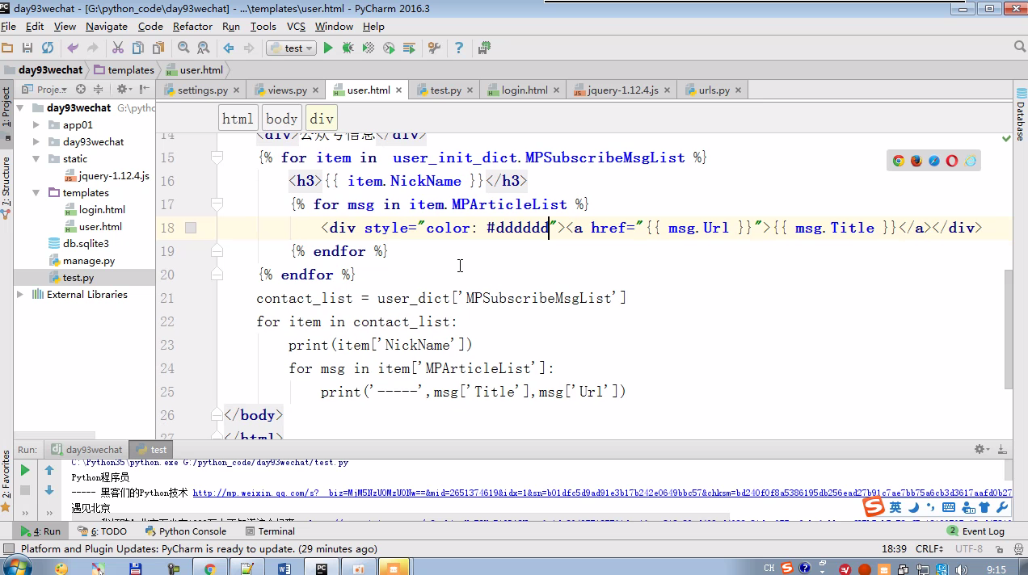Toggle the Favorites side tool window
The image size is (1028, 575).
pyautogui.click(x=6, y=481)
